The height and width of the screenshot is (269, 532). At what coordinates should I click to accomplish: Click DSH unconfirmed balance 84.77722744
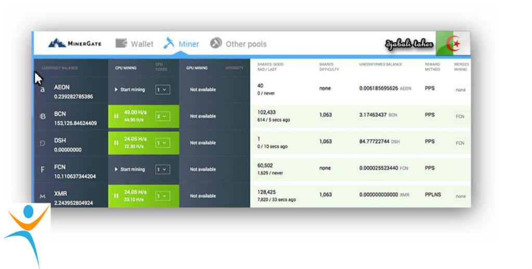(374, 142)
